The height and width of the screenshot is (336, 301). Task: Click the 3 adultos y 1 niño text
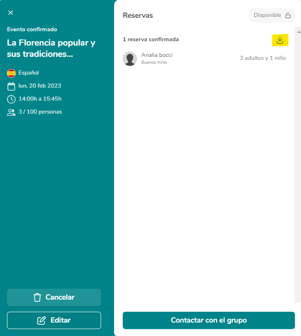(263, 58)
